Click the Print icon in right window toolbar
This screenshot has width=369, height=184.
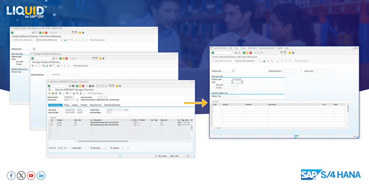tap(256, 53)
